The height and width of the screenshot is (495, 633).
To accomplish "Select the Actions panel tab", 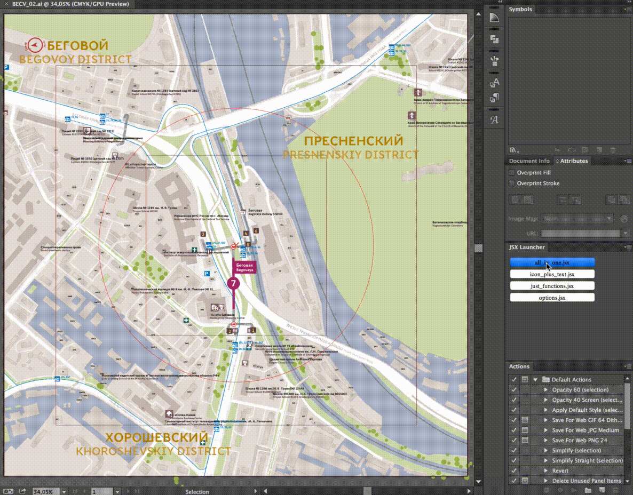I will pos(519,366).
